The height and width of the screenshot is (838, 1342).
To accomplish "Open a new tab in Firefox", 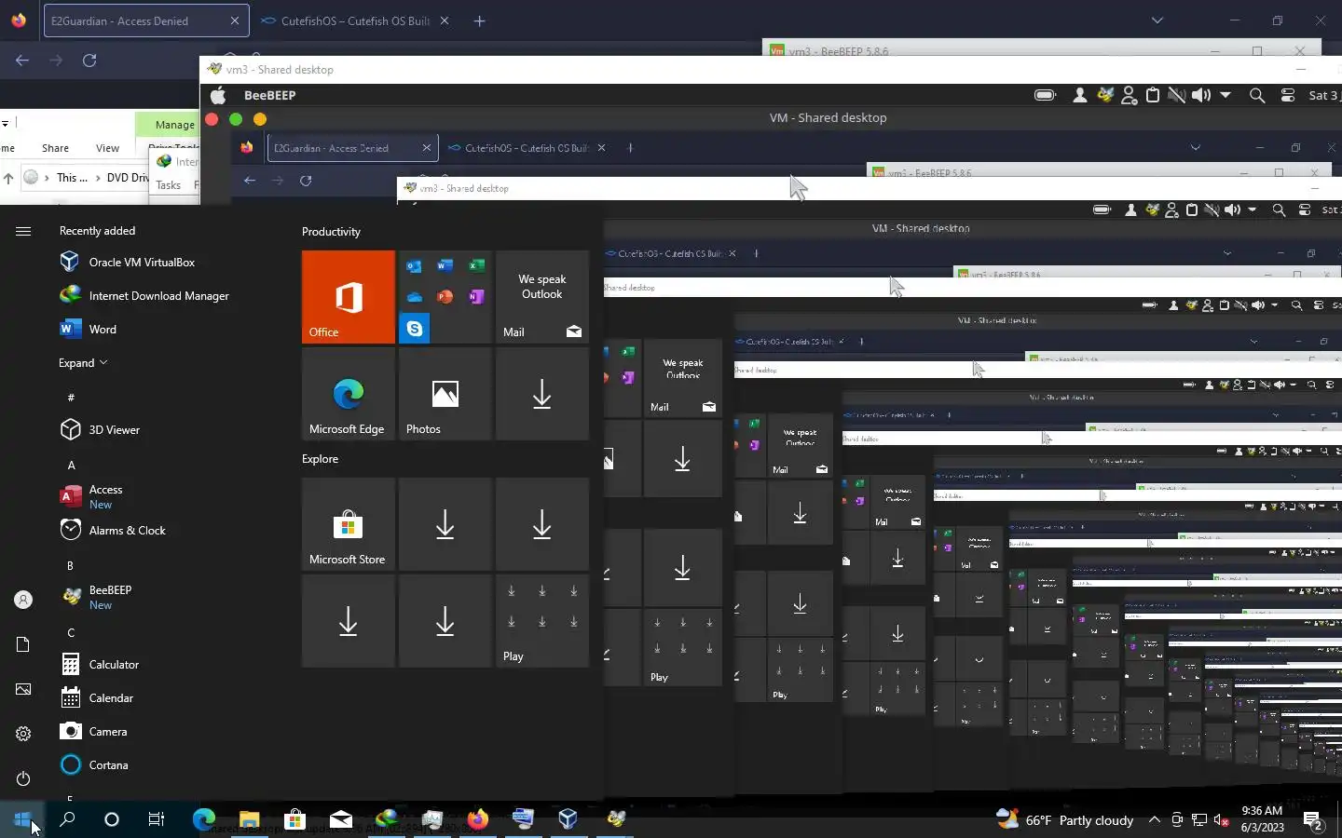I will 479,20.
